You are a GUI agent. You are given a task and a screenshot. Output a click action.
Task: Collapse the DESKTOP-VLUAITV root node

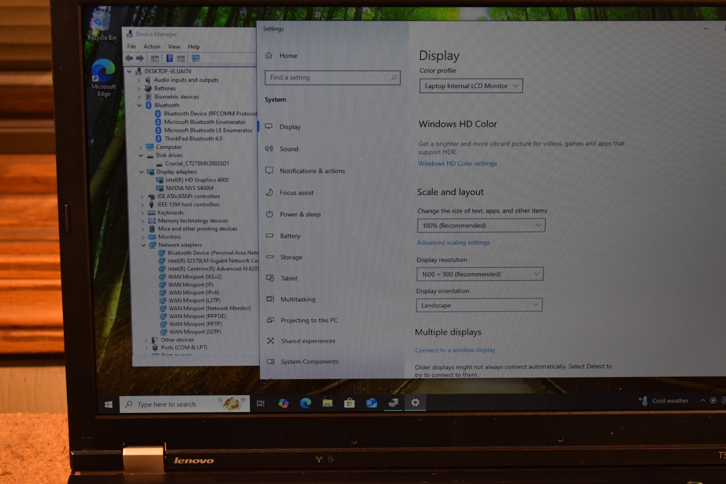point(130,71)
